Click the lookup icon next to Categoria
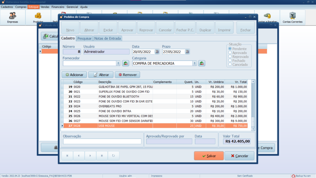 [202, 63]
